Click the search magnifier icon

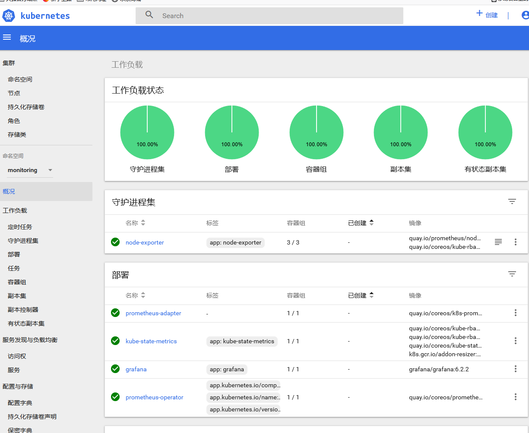pos(149,15)
